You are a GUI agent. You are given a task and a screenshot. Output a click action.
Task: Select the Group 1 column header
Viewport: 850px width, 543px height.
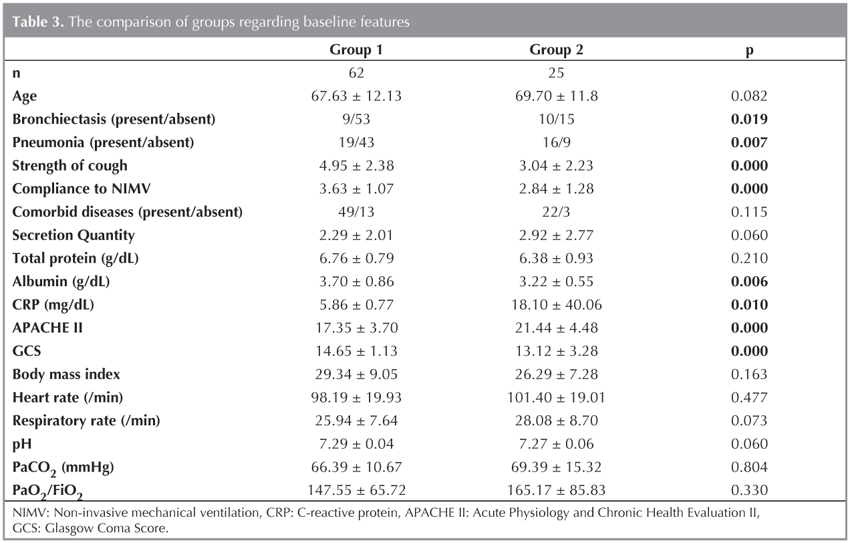(356, 50)
